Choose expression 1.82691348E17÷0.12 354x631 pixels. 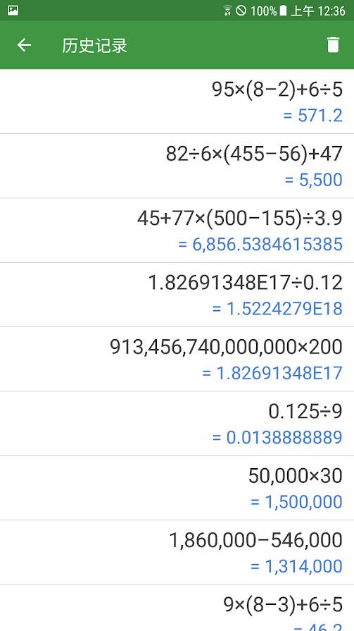(246, 283)
